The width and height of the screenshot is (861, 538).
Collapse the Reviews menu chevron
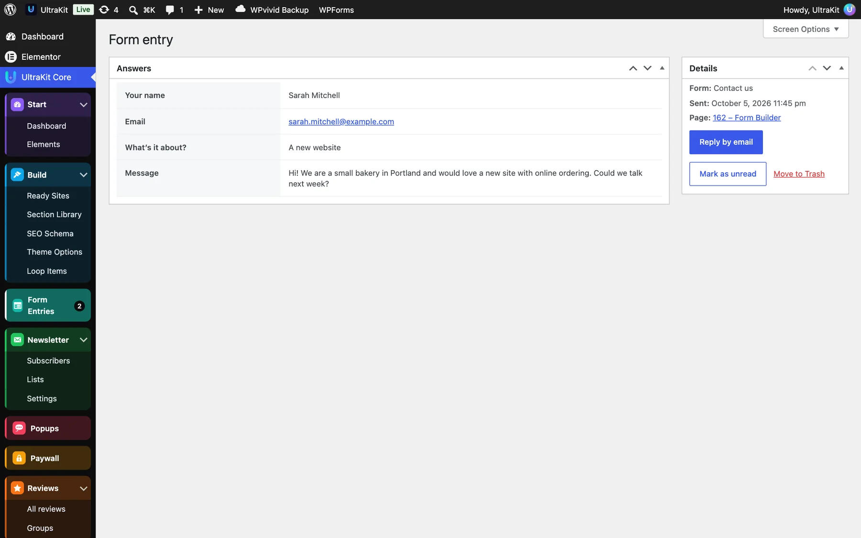[84, 488]
